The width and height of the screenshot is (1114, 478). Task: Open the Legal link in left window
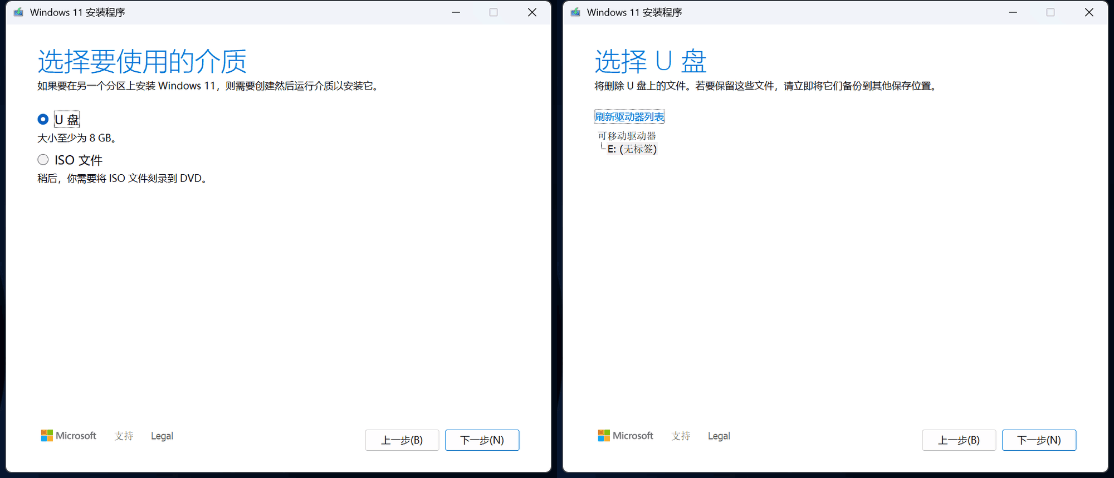coord(162,436)
